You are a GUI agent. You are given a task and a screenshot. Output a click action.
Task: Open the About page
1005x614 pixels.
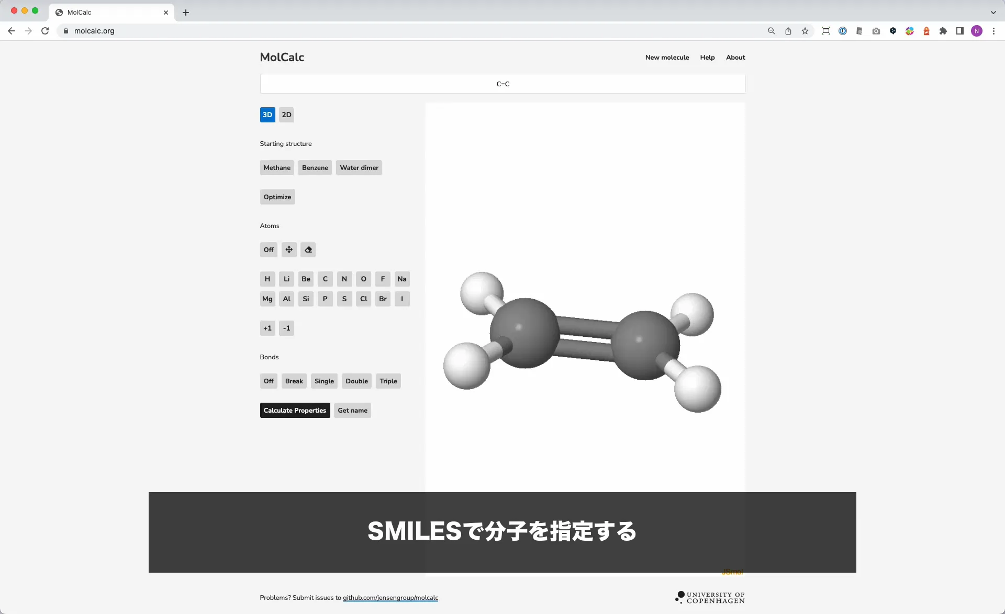pyautogui.click(x=735, y=58)
